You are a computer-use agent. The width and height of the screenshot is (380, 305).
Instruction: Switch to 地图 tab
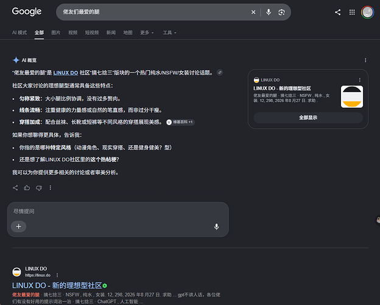click(128, 32)
